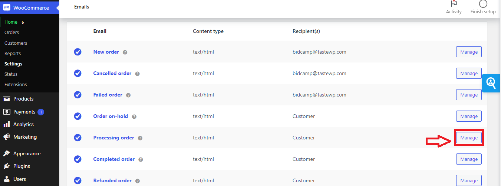Click the enabled checkmark for Order on-hold
Viewport: 501px width, 186px height.
coord(78,116)
